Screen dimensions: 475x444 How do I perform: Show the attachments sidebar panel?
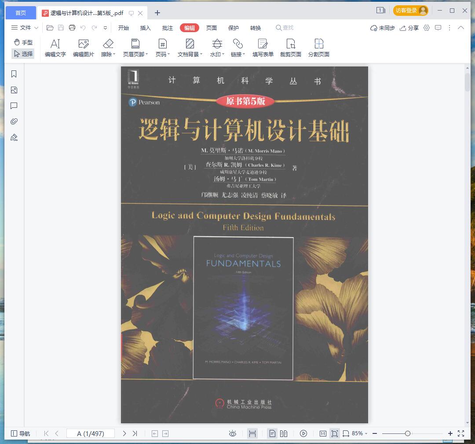point(14,121)
